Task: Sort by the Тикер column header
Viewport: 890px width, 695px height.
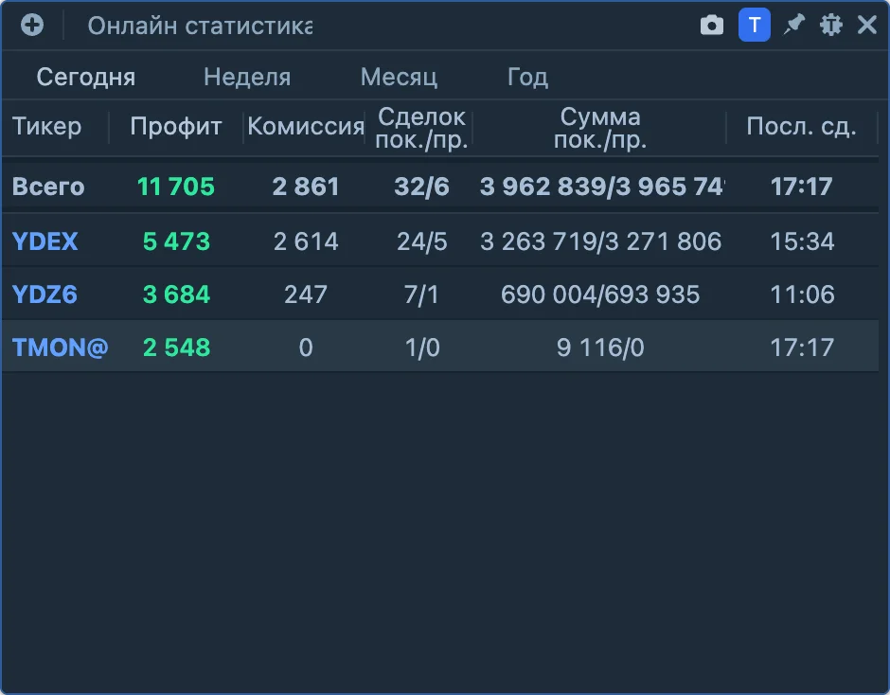Action: tap(46, 126)
